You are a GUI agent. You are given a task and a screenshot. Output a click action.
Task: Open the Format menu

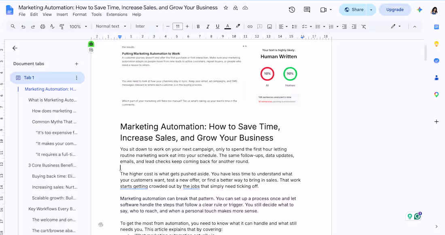tap(79, 15)
